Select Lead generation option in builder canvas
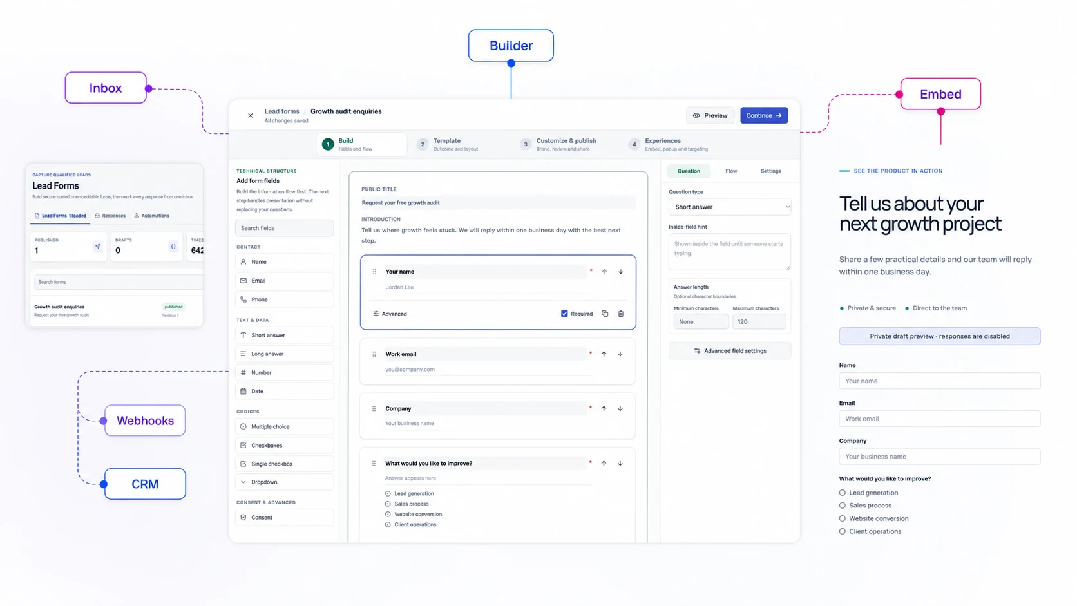The image size is (1077, 606). pos(388,494)
